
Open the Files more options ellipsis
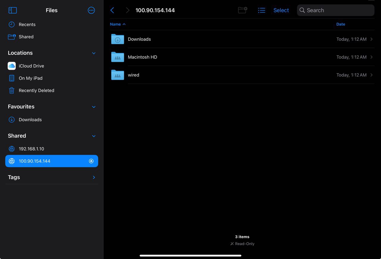pos(91,10)
